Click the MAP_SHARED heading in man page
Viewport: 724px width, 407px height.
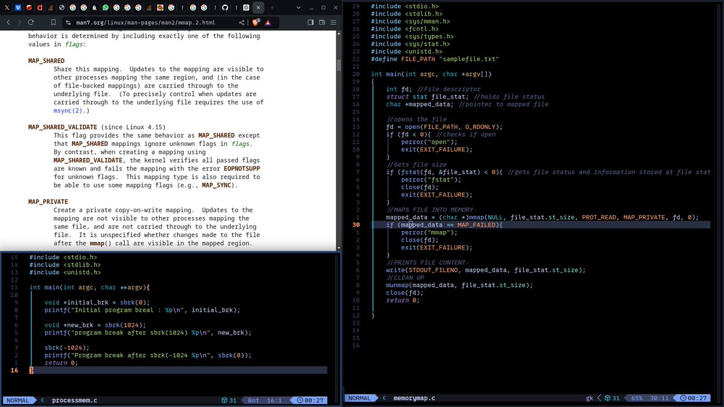coord(46,62)
